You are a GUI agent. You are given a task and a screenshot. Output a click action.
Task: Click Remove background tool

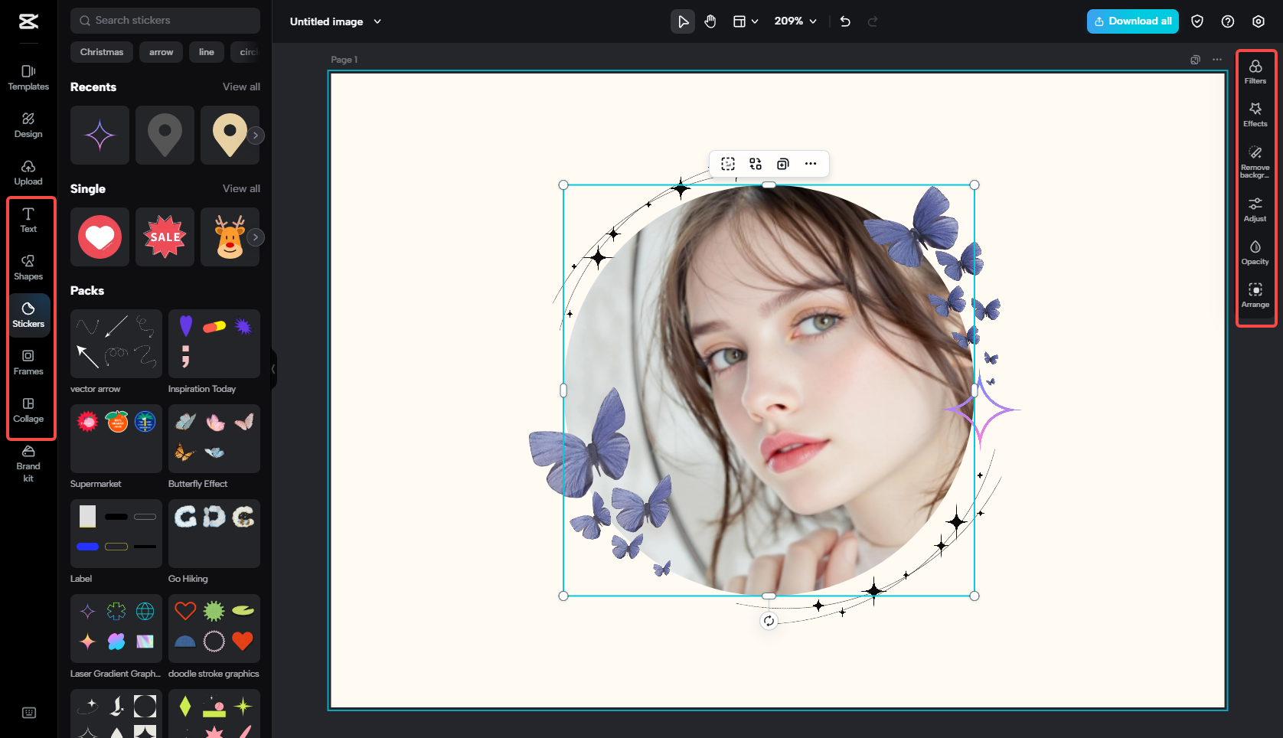(x=1255, y=161)
